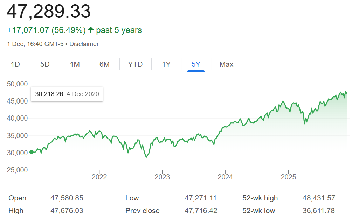The width and height of the screenshot is (352, 219).
Task: Click the 30,218.26 tooltip box
Action: (x=67, y=94)
